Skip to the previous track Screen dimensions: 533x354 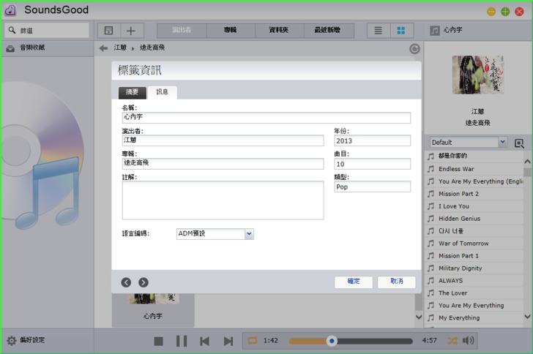[205, 341]
